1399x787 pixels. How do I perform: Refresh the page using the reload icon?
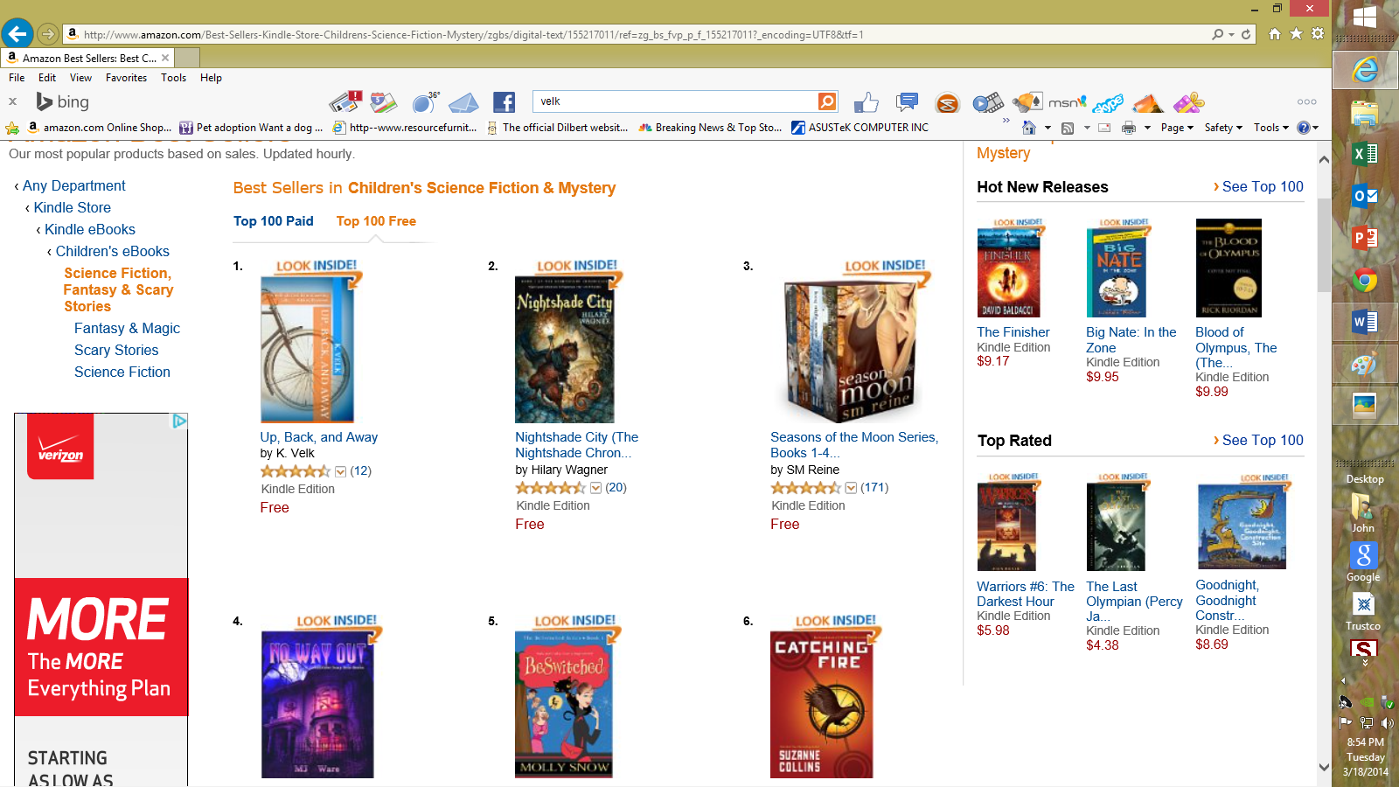(x=1246, y=34)
